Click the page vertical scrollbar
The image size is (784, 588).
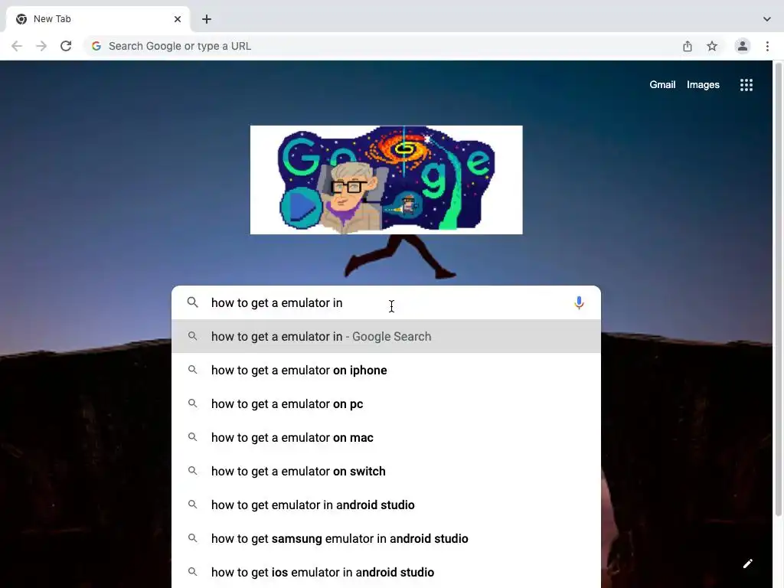tap(779, 290)
